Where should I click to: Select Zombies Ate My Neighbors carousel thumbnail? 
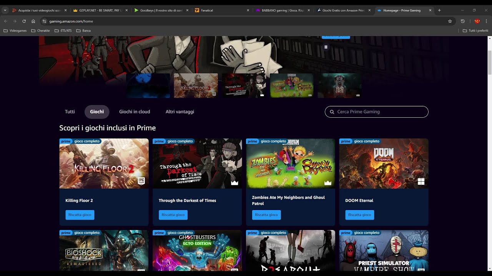pyautogui.click(x=292, y=85)
